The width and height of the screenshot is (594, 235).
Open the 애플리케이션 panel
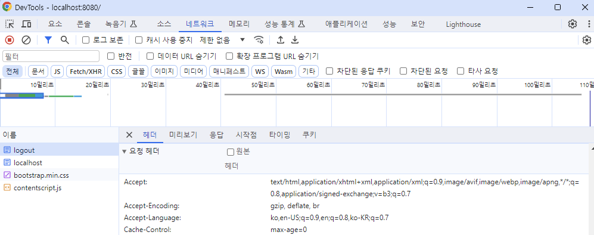pyautogui.click(x=347, y=24)
